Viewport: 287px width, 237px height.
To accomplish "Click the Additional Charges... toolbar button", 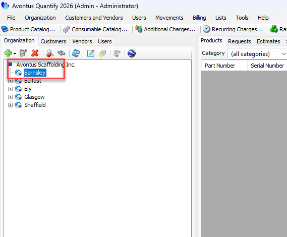I will click(165, 29).
